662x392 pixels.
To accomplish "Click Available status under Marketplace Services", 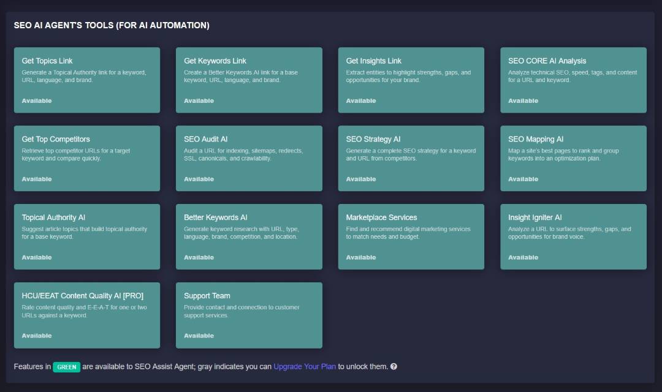I will click(361, 257).
